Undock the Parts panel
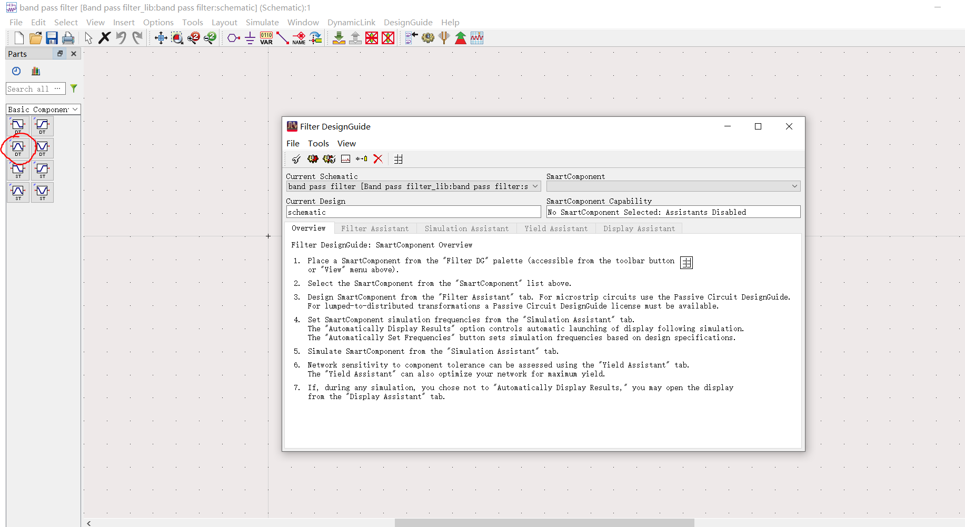 tap(60, 54)
